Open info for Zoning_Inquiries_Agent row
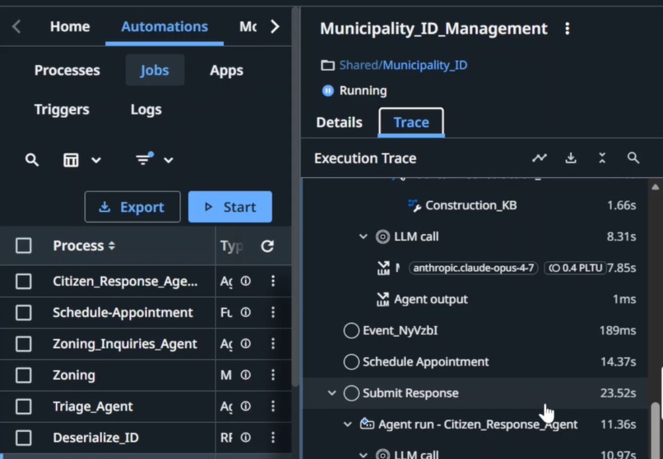This screenshot has width=663, height=459. coord(246,343)
